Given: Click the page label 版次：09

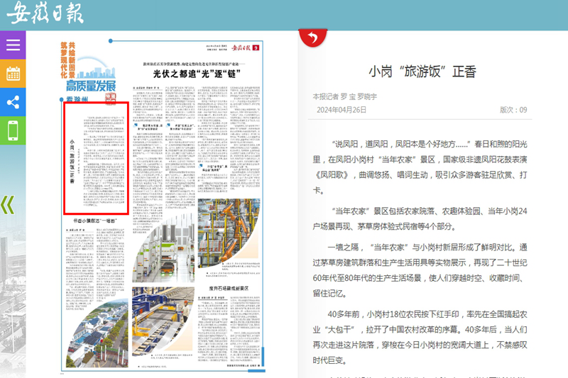Looking at the screenshot, I should click(513, 110).
